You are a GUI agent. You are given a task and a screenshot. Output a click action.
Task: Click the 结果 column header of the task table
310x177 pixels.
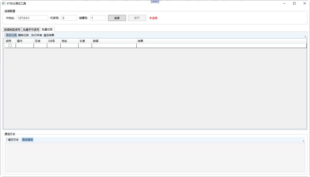(140, 41)
